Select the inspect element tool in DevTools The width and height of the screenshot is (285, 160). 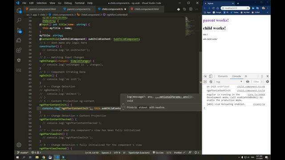tap(205, 76)
